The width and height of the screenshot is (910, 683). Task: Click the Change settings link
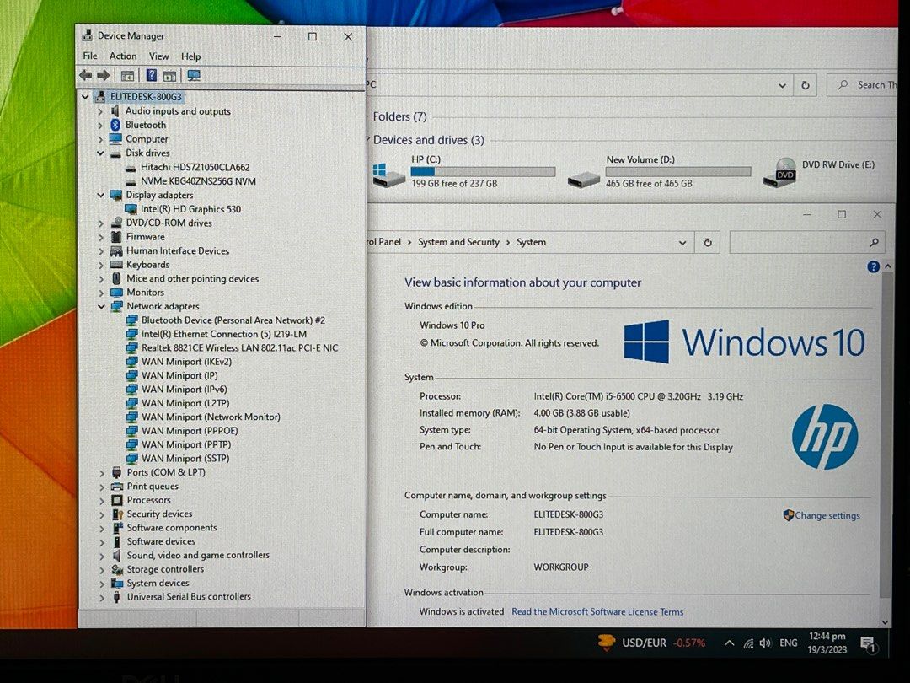tap(827, 515)
